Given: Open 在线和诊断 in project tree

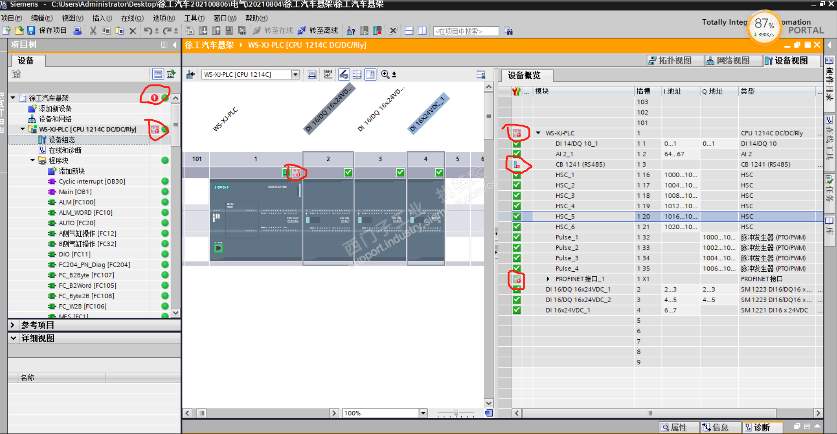Looking at the screenshot, I should tap(65, 150).
